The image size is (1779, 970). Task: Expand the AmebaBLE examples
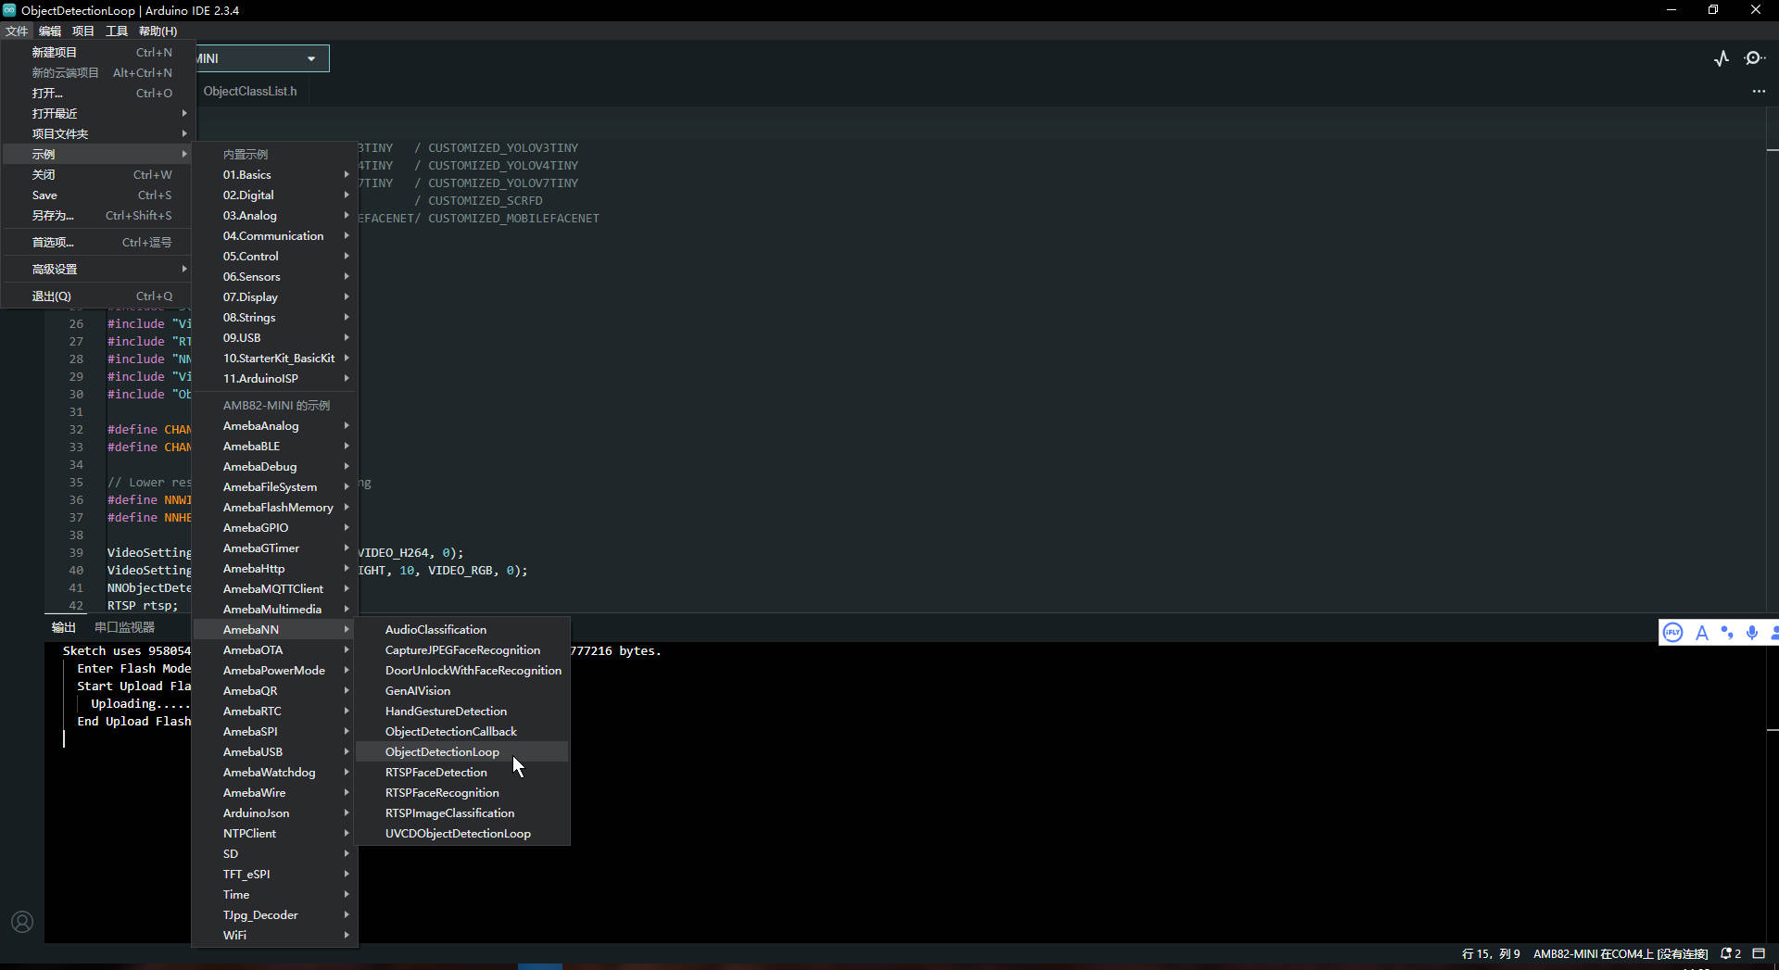click(275, 446)
